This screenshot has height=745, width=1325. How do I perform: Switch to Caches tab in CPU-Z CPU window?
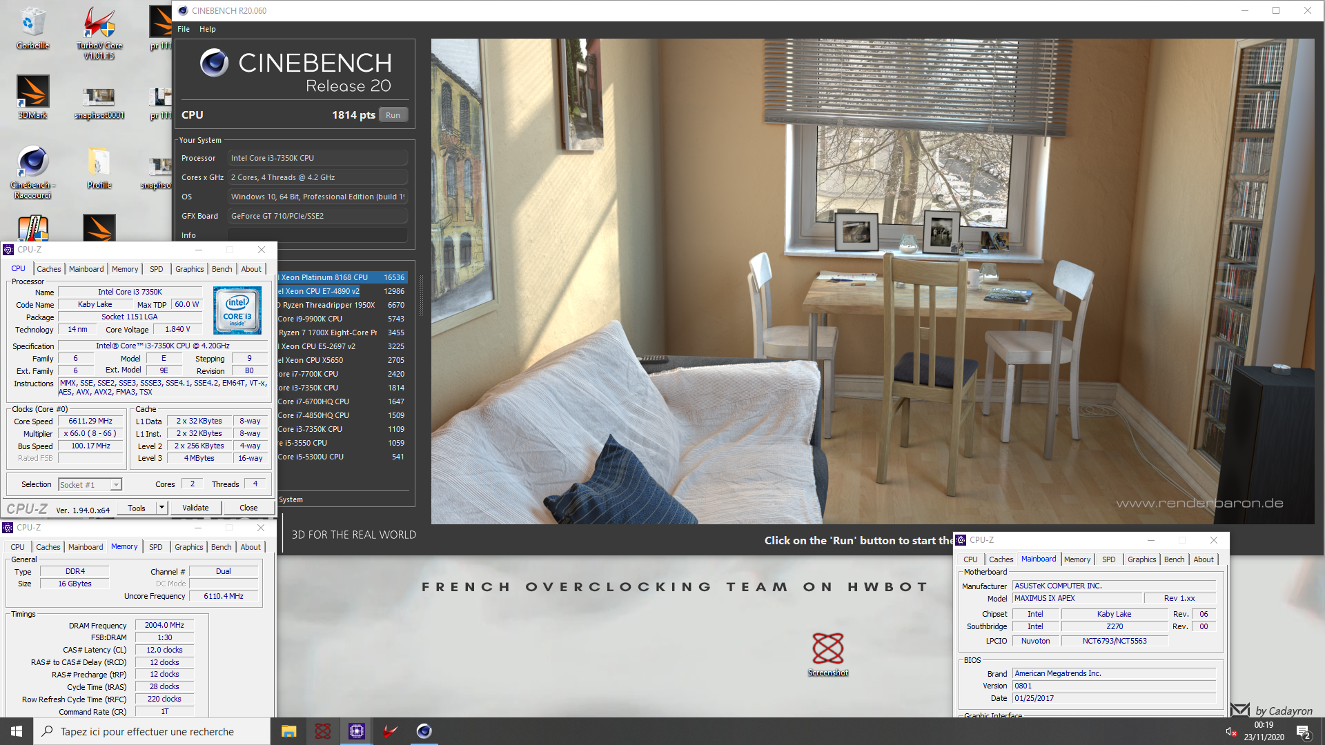click(48, 269)
